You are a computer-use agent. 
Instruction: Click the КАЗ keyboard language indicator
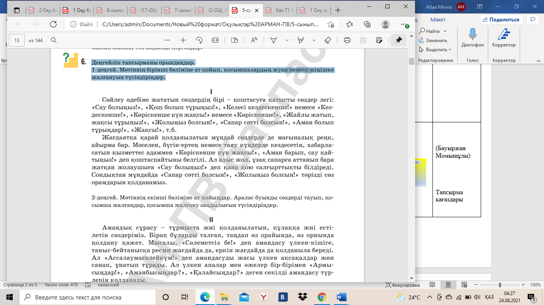[x=489, y=297]
